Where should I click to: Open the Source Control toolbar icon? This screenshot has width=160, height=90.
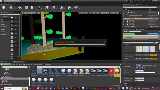coord(11,8)
